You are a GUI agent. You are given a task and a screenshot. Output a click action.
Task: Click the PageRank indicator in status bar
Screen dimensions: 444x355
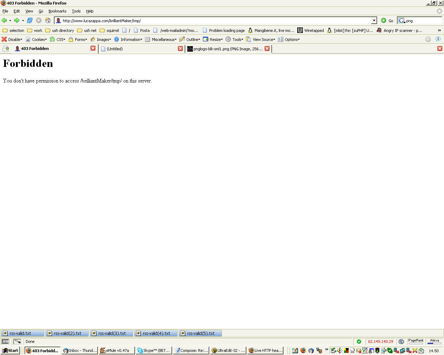[416, 341]
